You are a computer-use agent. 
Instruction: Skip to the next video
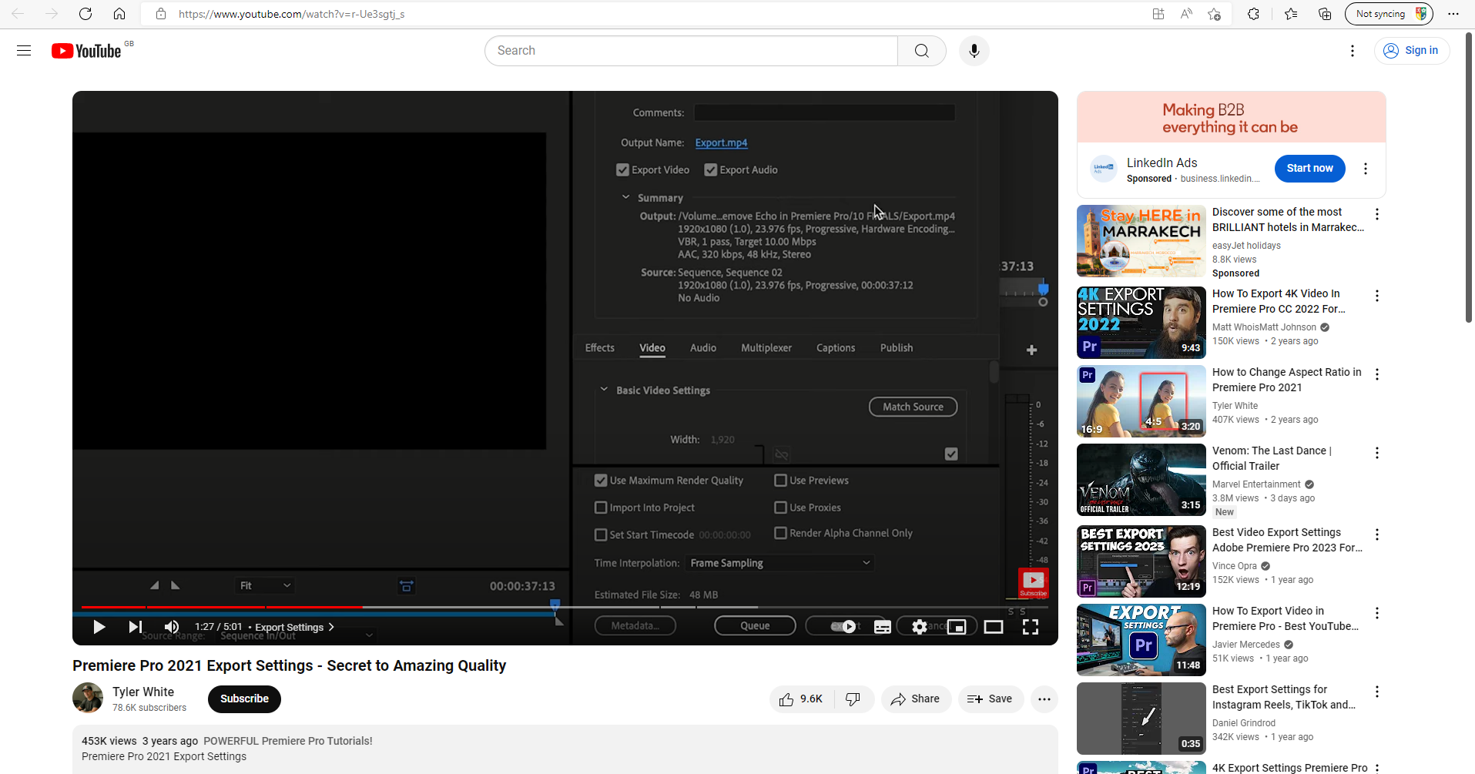tap(136, 627)
